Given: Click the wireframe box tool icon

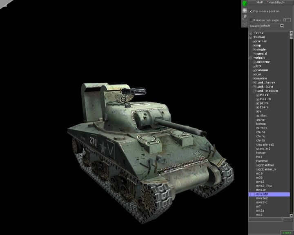Looking at the screenshot, I should click(245, 24).
